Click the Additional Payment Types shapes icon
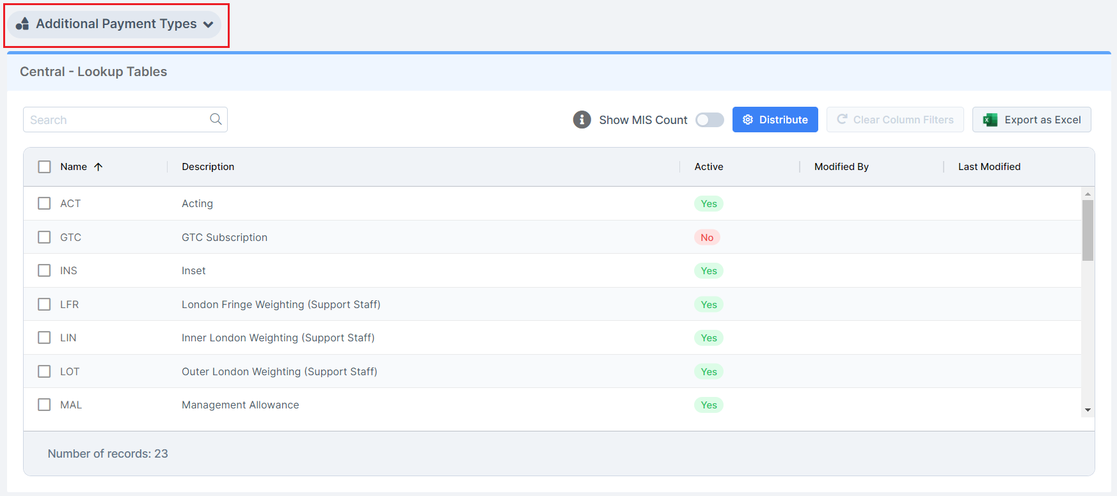This screenshot has height=496, width=1117. (x=22, y=24)
